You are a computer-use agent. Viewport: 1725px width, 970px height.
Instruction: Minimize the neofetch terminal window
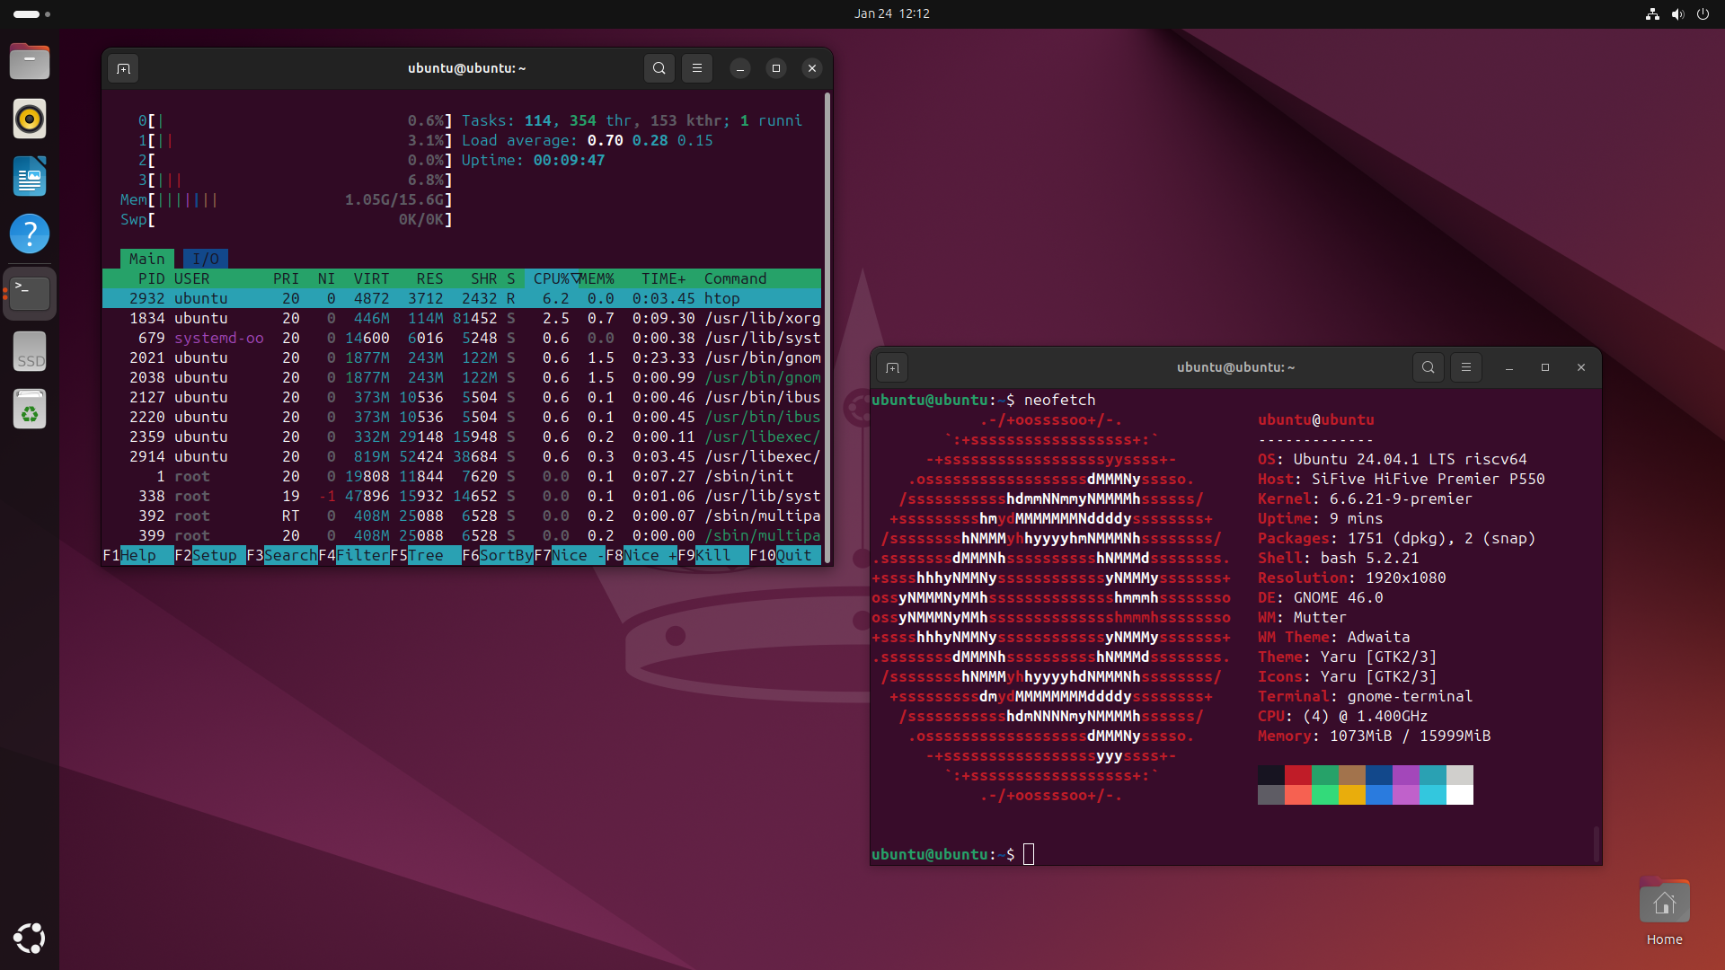click(1509, 367)
